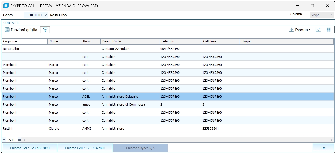This screenshot has width=336, height=154.
Task: Open the chart view icon
Action: (318, 30)
